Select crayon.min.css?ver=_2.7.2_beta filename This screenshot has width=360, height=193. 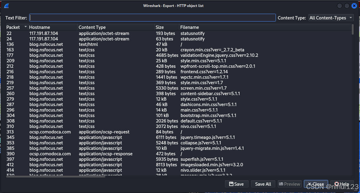212,50
